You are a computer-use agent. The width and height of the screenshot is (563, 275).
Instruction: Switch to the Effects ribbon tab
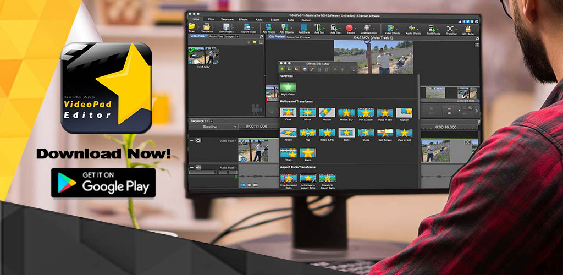pos(242,19)
